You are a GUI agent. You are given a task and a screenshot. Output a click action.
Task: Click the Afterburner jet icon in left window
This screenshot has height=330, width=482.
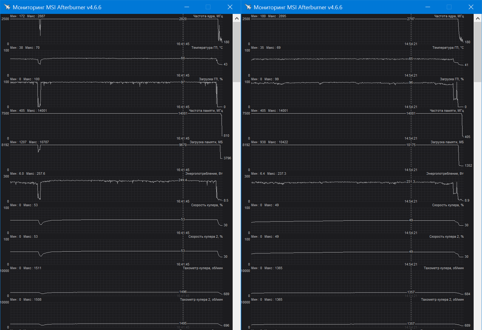[x=7, y=7]
